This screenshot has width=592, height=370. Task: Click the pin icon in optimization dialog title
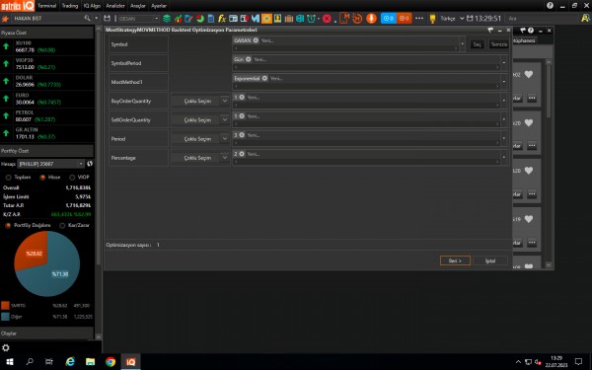(490, 30)
